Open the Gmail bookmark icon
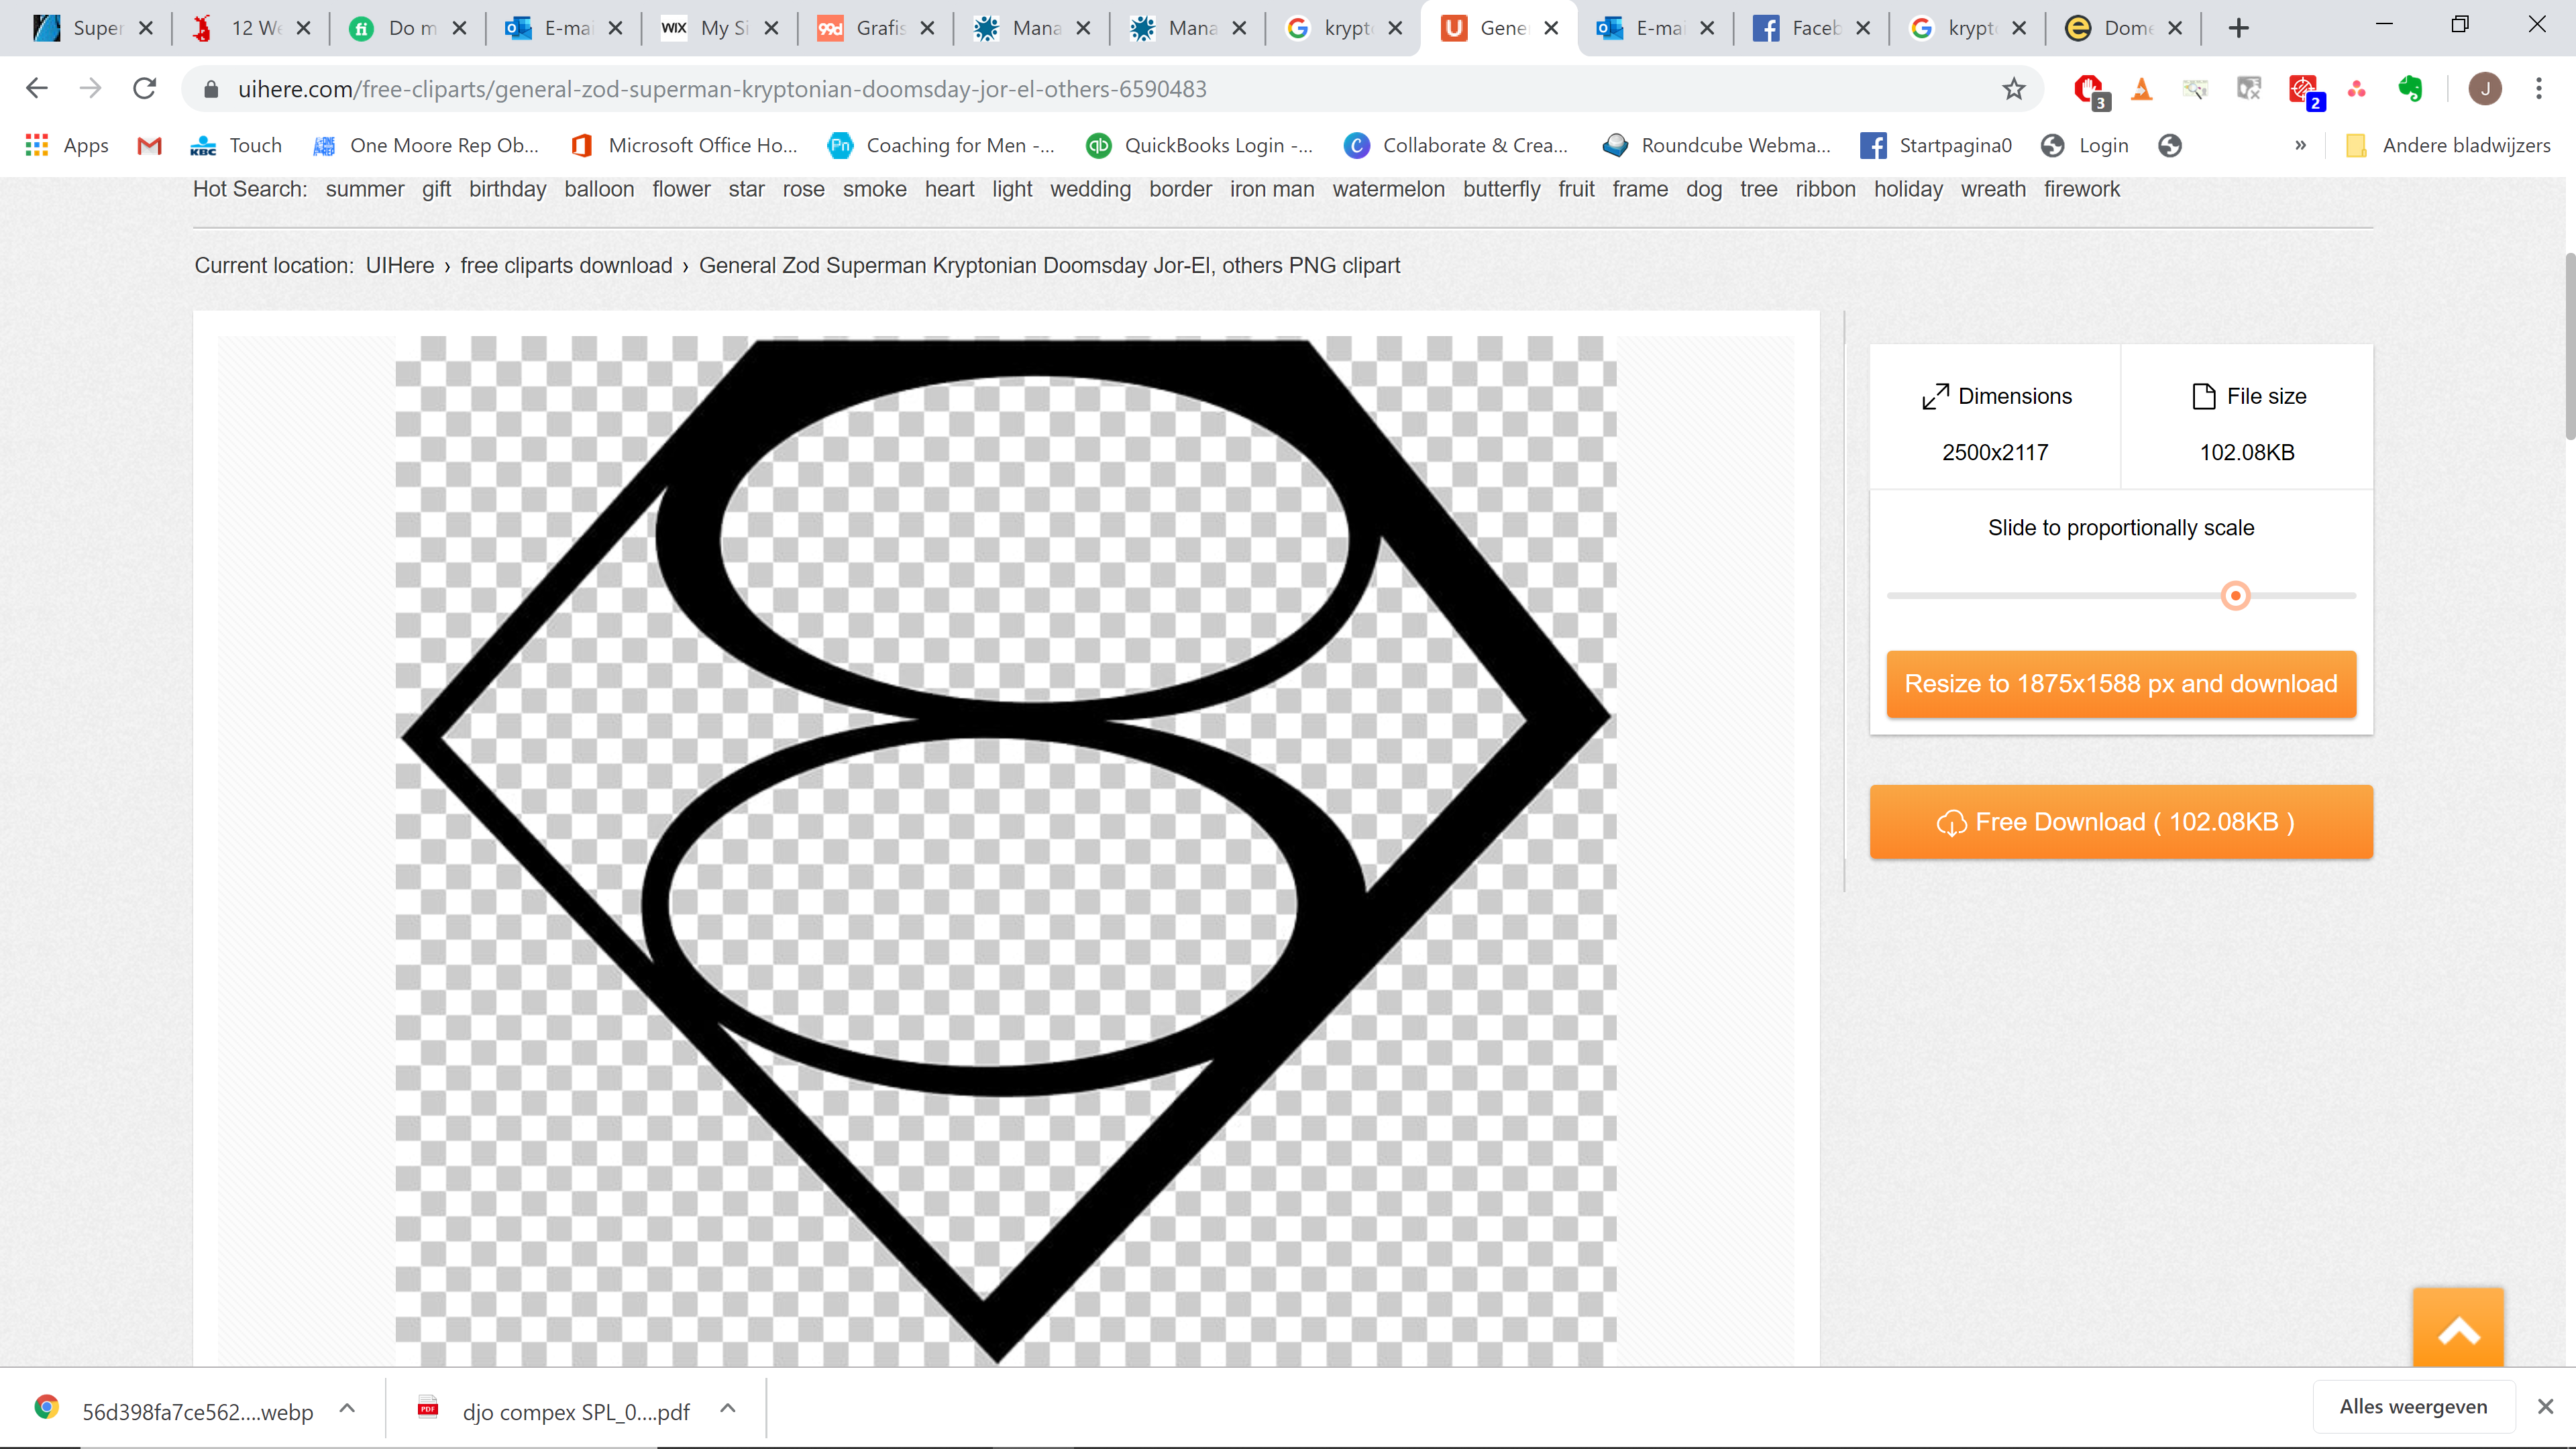Viewport: 2576px width, 1449px height. 149,145
